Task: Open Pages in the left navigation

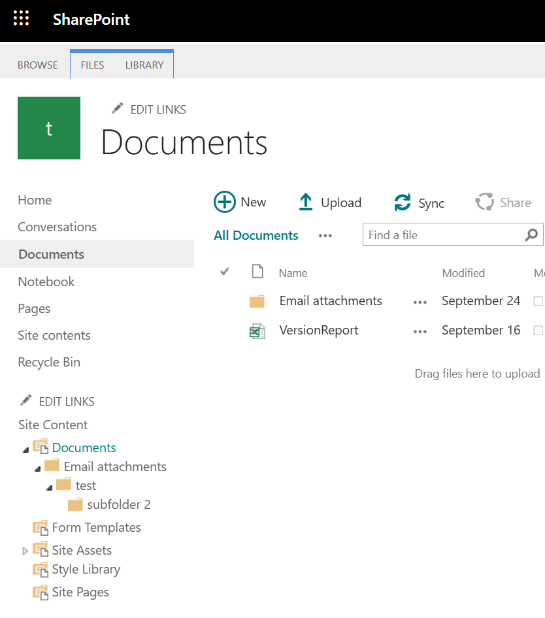Action: tap(34, 308)
